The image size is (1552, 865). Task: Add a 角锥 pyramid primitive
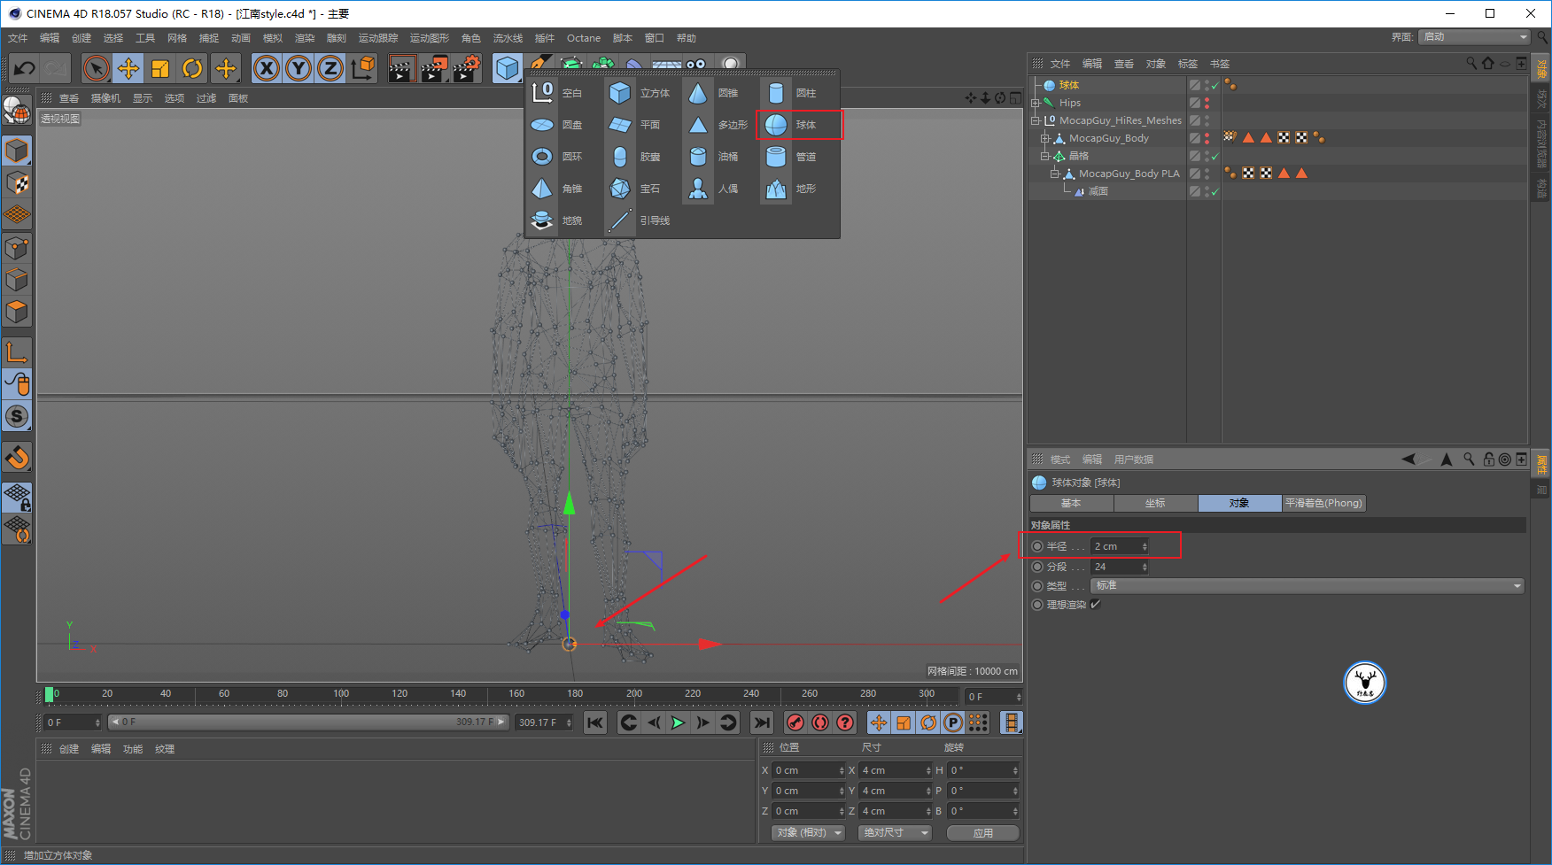[556, 189]
